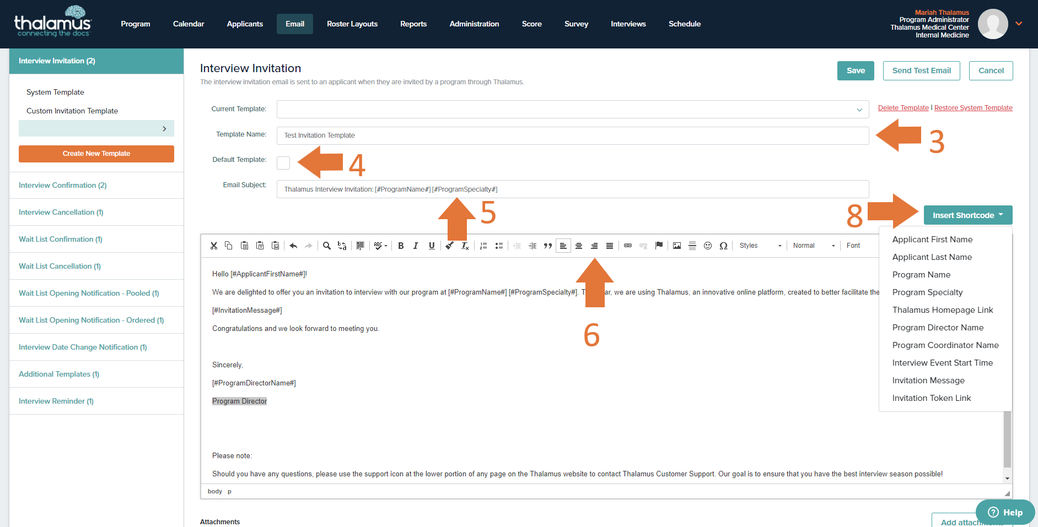Open the Applicants menu

(245, 24)
